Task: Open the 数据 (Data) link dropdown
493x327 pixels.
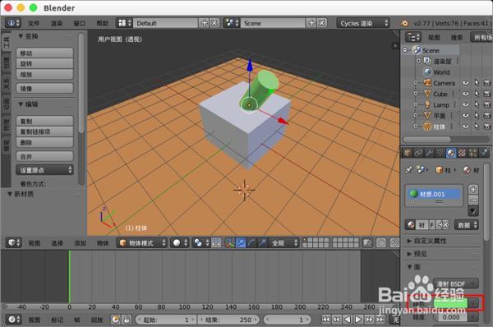Action: [467, 225]
